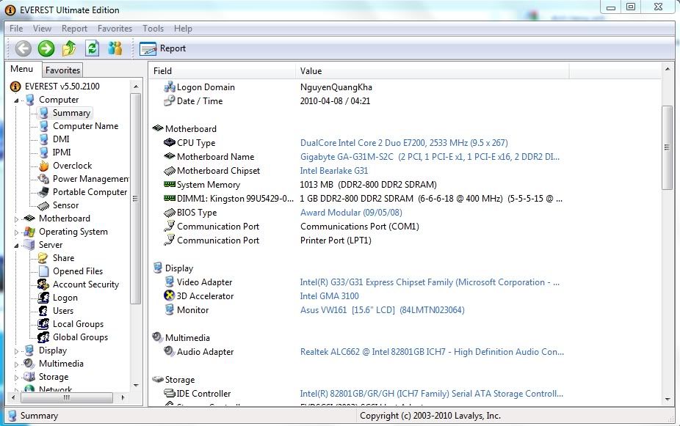Select the Motherboard item in the tree

(65, 218)
